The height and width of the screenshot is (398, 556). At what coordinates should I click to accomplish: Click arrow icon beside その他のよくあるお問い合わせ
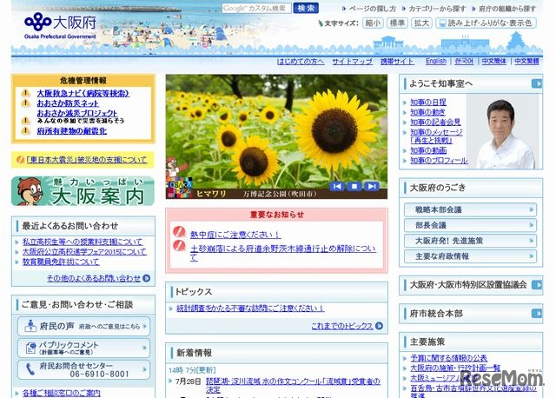[147, 278]
